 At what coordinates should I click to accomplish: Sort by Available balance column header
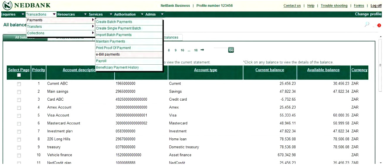pyautogui.click(x=323, y=70)
